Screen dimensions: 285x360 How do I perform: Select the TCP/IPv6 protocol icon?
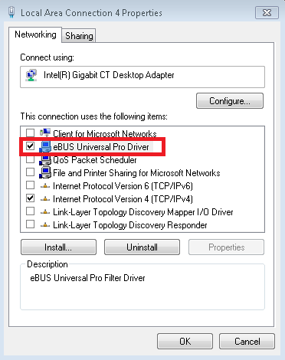point(45,186)
